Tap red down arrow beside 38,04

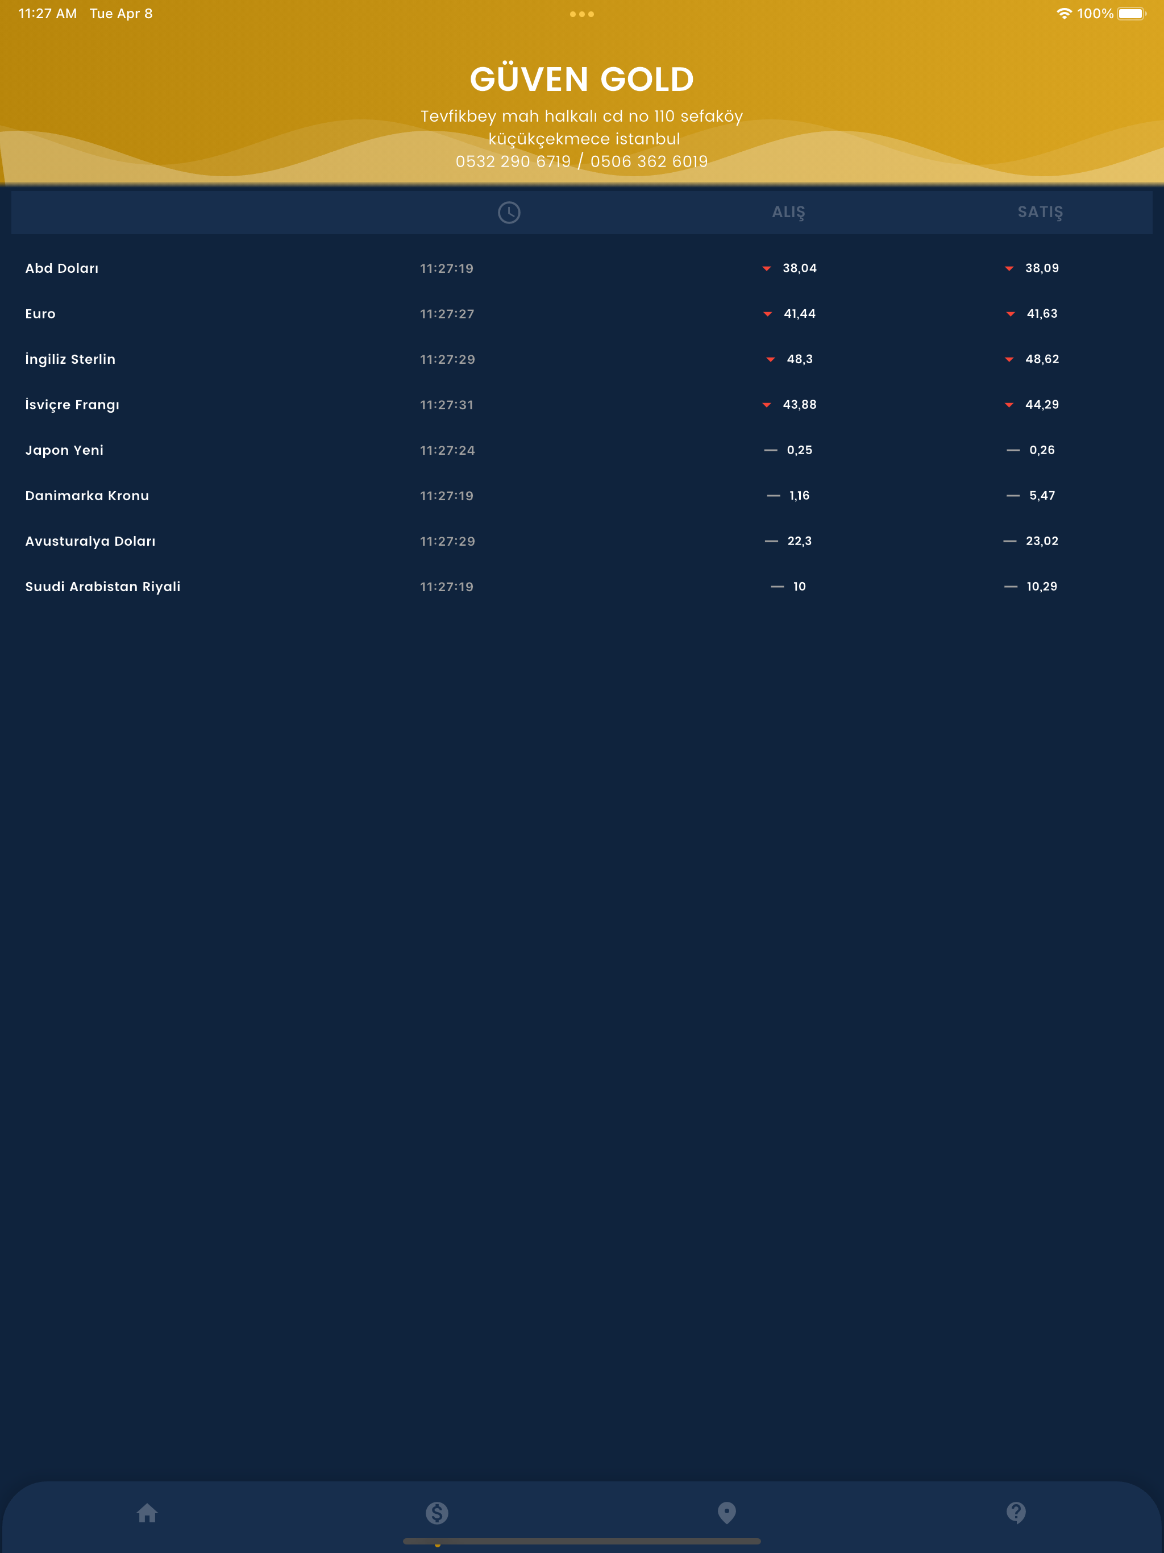tap(767, 269)
